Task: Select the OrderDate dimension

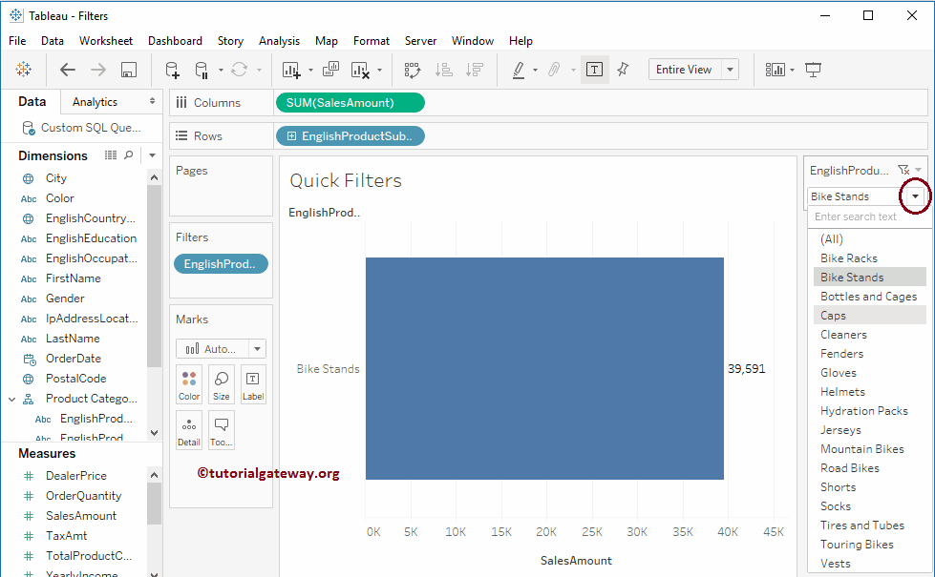Action: (x=74, y=359)
